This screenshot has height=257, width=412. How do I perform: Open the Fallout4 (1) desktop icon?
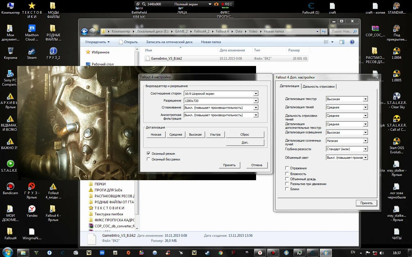[x=311, y=8]
